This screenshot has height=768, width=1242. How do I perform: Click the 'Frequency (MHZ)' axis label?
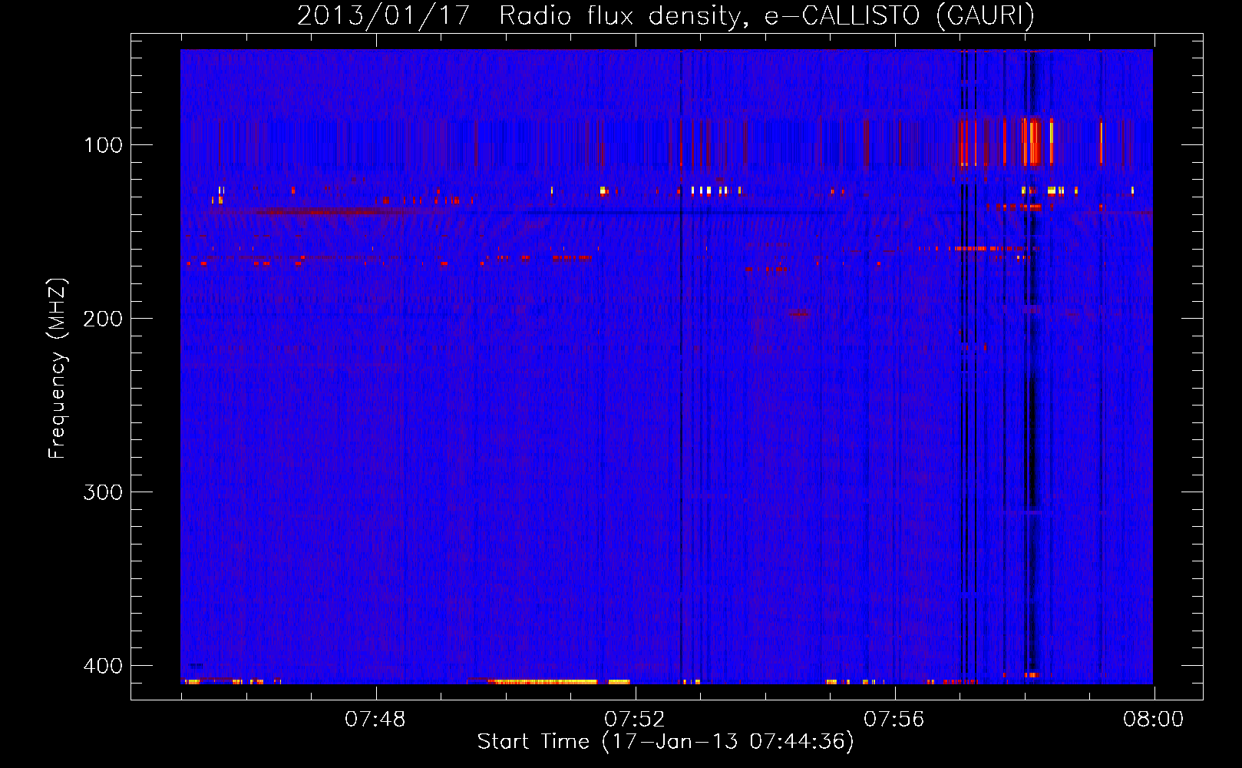58,369
